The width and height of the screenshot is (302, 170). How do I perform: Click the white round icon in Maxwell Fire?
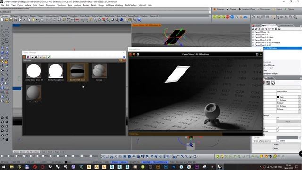point(138,55)
